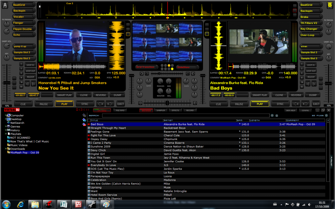335x209 pixels.
Task: Pitch bend right arrow on deck A
Action: tap(110, 104)
